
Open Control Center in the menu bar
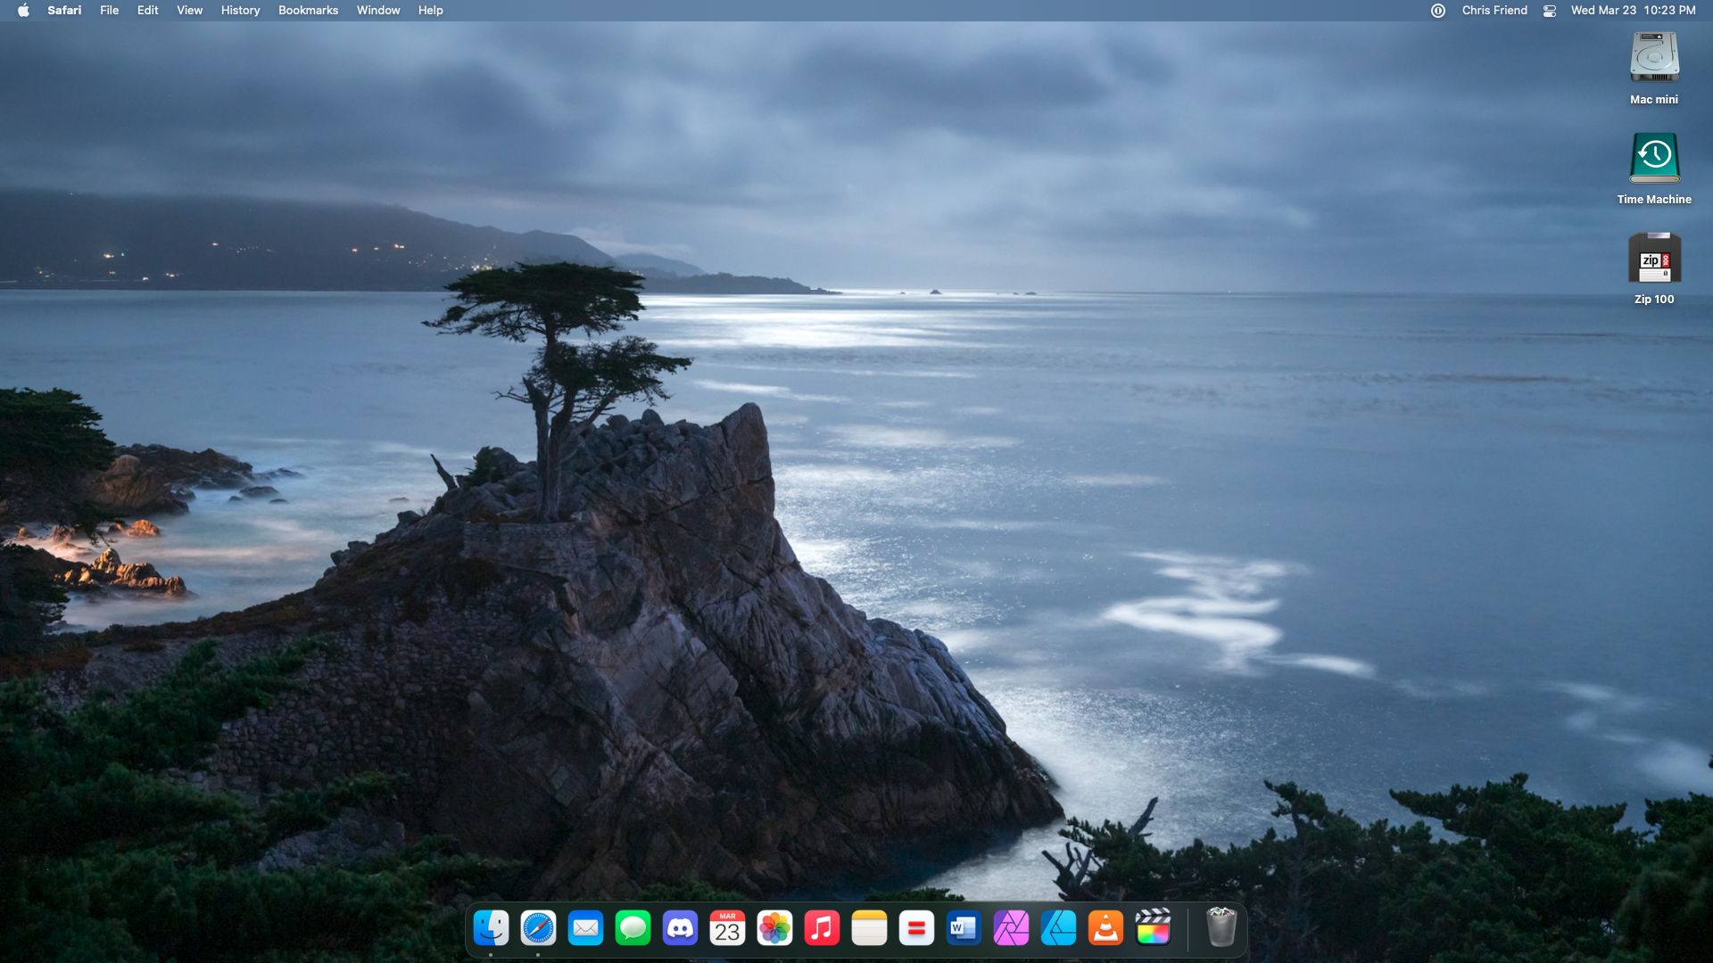(x=1550, y=11)
